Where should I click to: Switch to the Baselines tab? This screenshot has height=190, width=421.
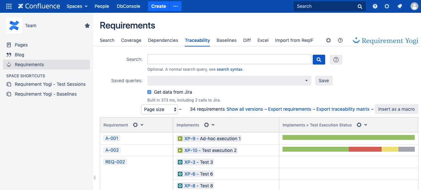point(226,40)
